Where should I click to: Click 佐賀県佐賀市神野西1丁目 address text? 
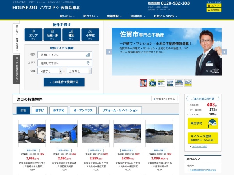[32, 163]
